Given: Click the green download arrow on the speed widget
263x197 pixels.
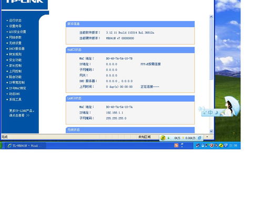Looking at the screenshot, I should coord(168,138).
